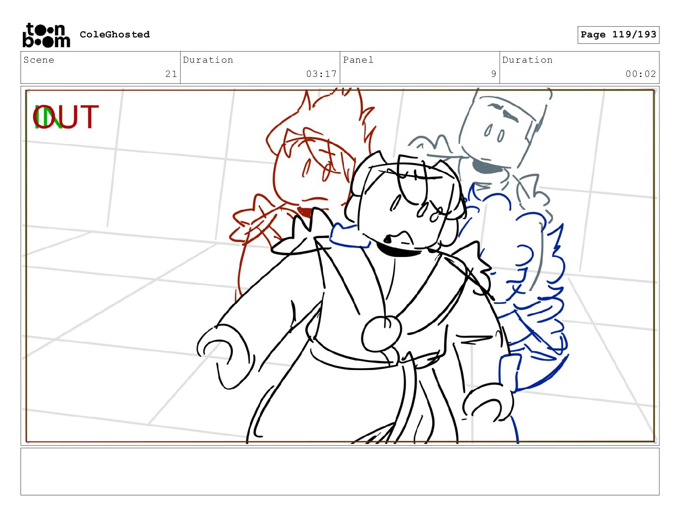Select the scene duration value '03:17'
Screen dimensions: 681x526
[x=321, y=74]
